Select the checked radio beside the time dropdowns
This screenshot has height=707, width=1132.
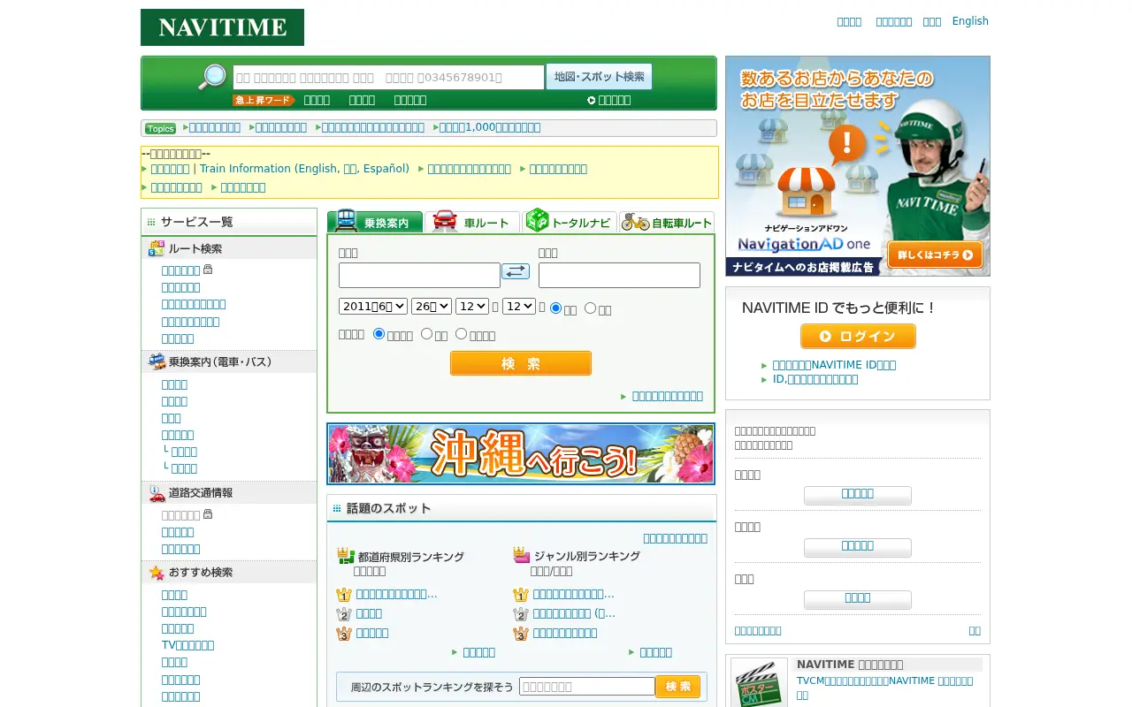[x=556, y=308]
